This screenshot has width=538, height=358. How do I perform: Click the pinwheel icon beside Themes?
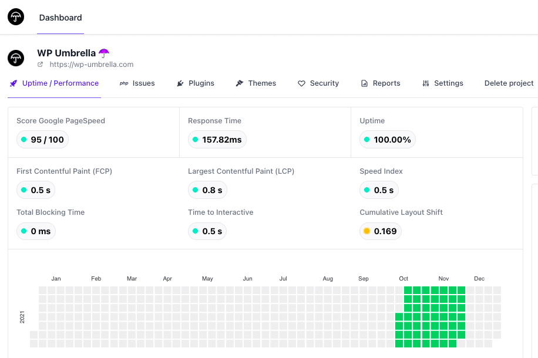(239, 83)
